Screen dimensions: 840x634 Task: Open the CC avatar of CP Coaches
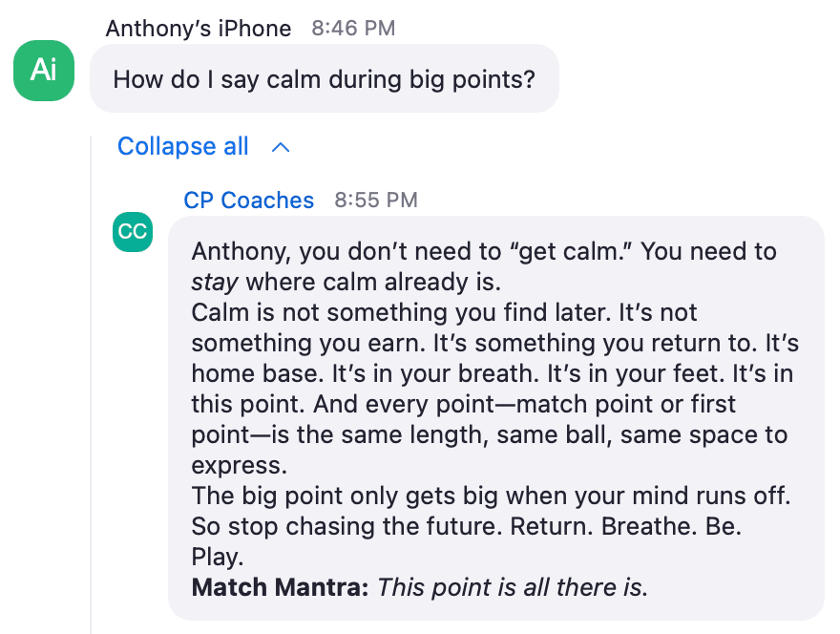click(133, 232)
